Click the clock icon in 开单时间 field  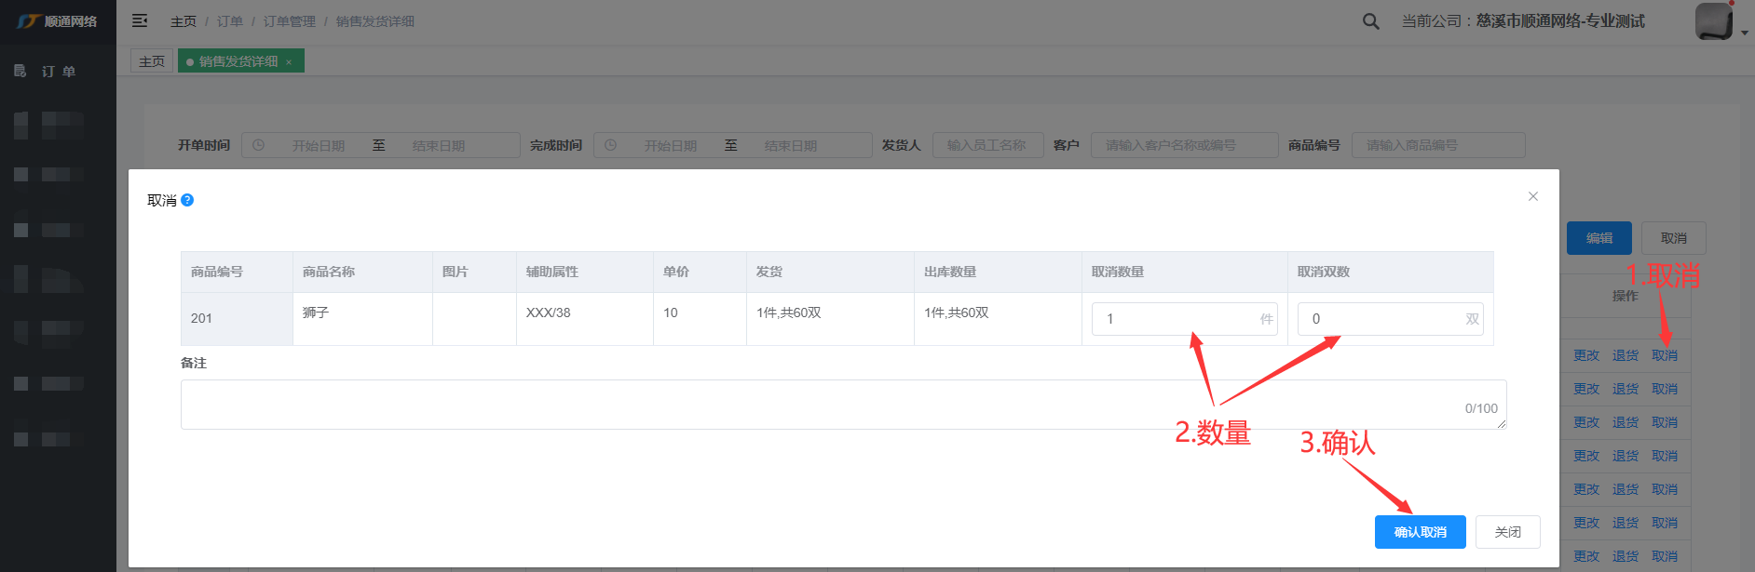[x=259, y=145]
